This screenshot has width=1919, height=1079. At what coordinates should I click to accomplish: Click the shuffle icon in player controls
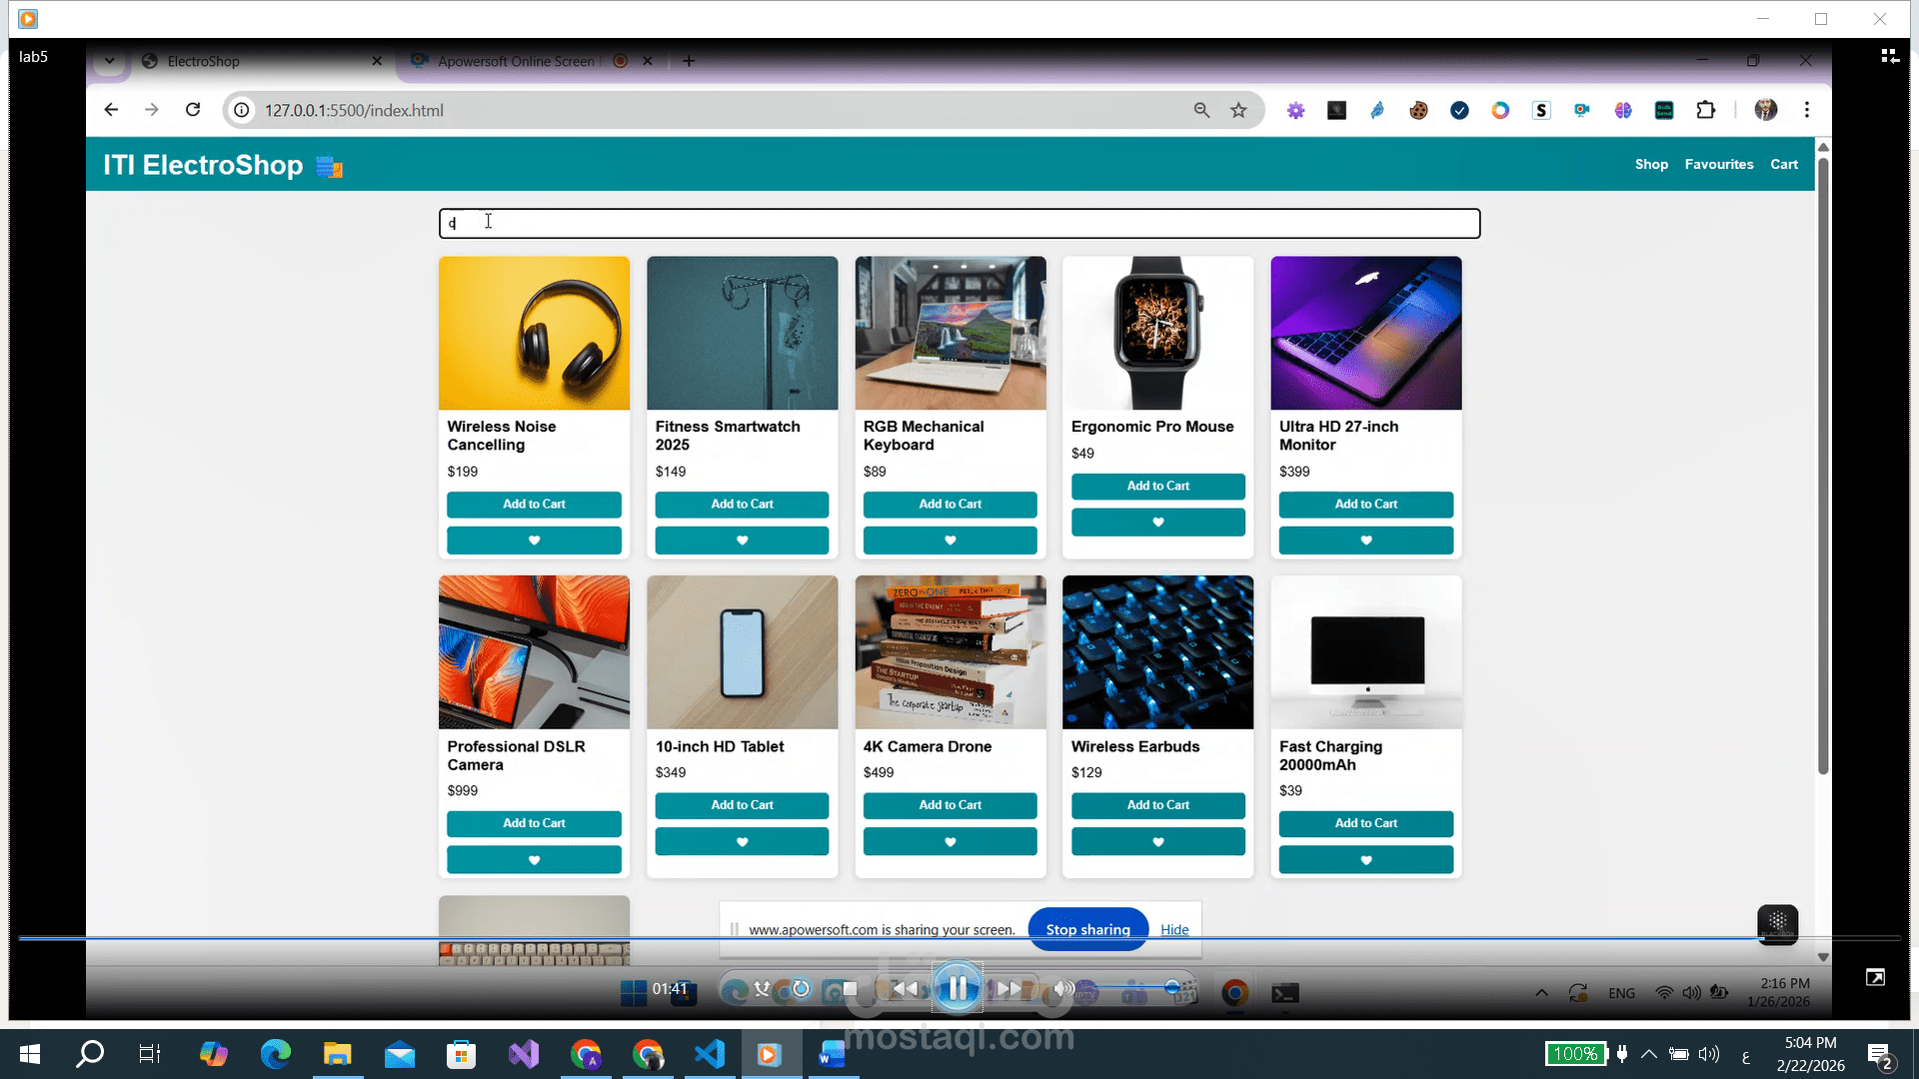click(x=763, y=989)
